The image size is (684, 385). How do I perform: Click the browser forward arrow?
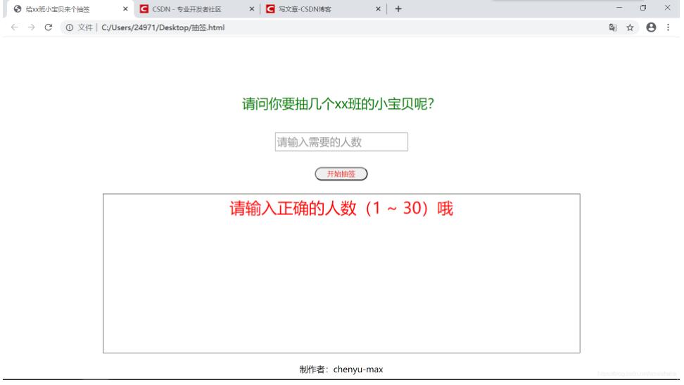(x=32, y=27)
